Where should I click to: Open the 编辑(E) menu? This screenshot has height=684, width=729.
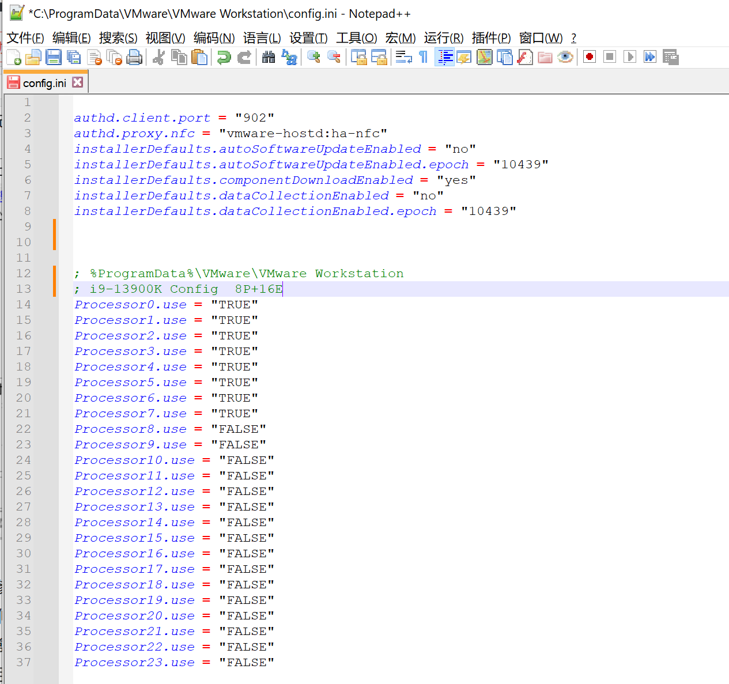click(x=71, y=38)
